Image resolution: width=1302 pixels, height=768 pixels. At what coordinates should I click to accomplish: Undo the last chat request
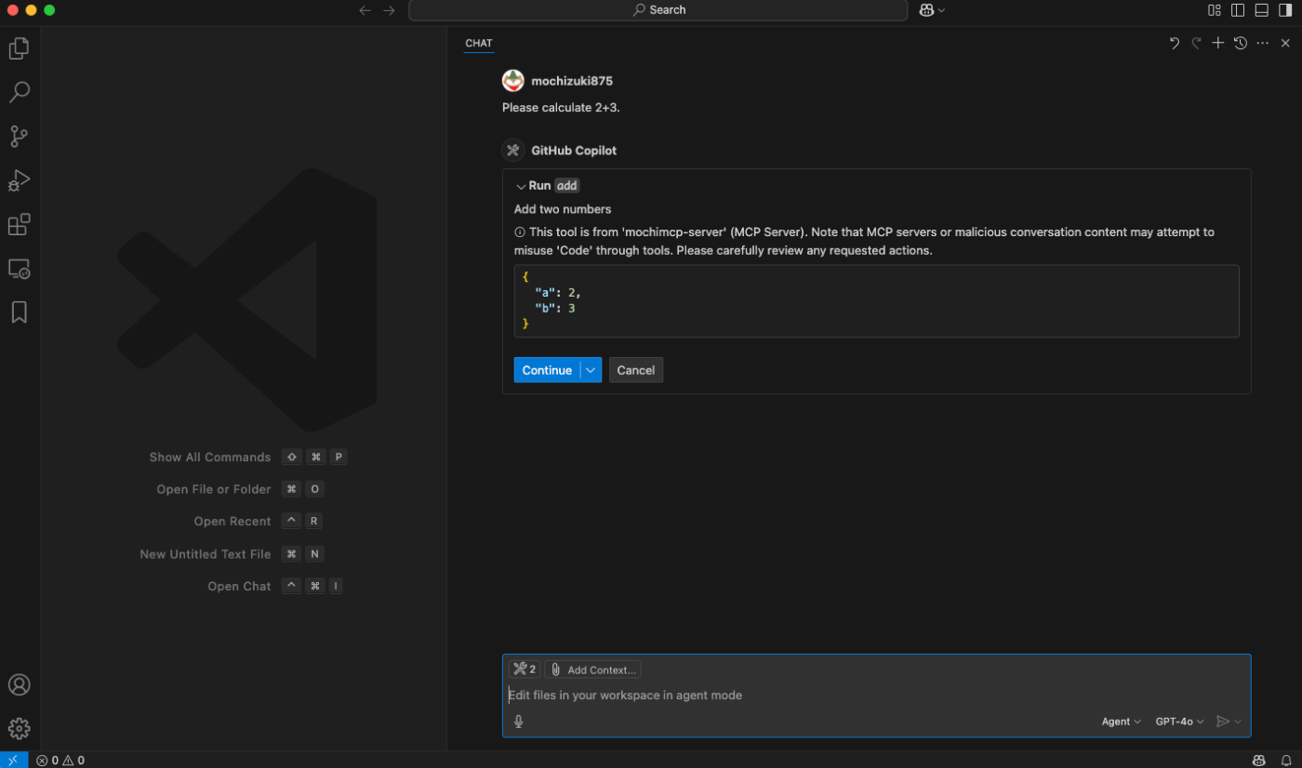point(1175,43)
